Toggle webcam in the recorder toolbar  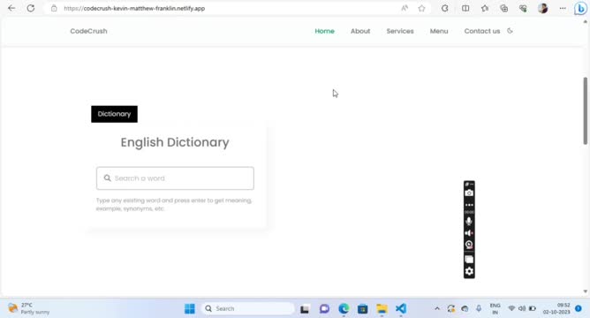coord(469,245)
